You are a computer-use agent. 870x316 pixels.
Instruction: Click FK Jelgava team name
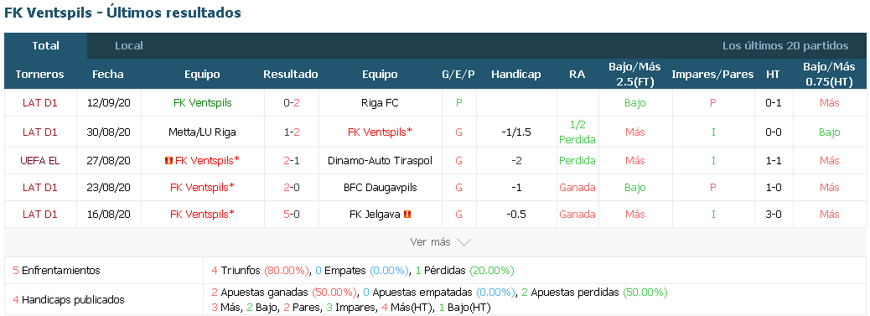tap(375, 214)
